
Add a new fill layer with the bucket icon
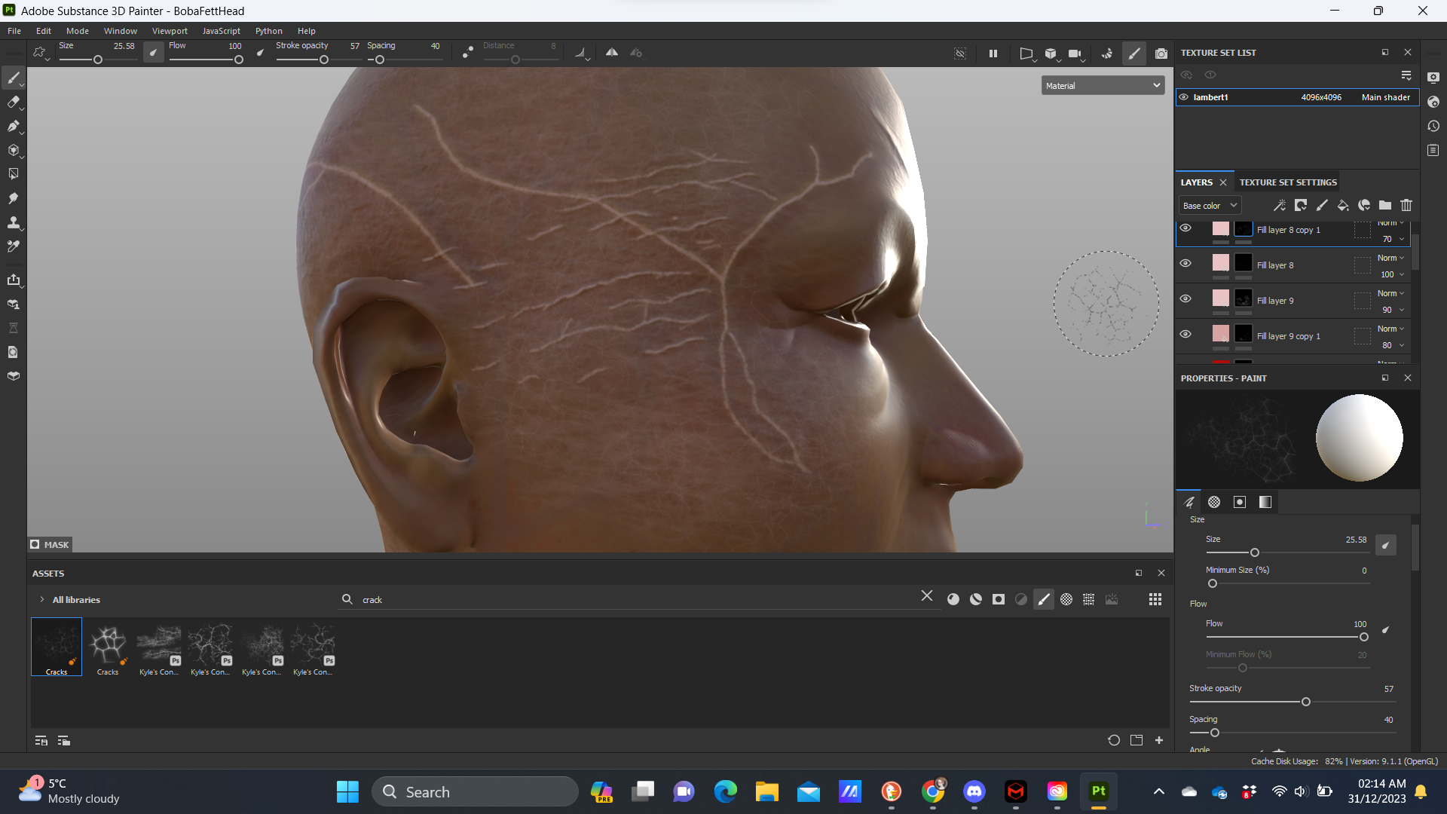(x=1343, y=205)
